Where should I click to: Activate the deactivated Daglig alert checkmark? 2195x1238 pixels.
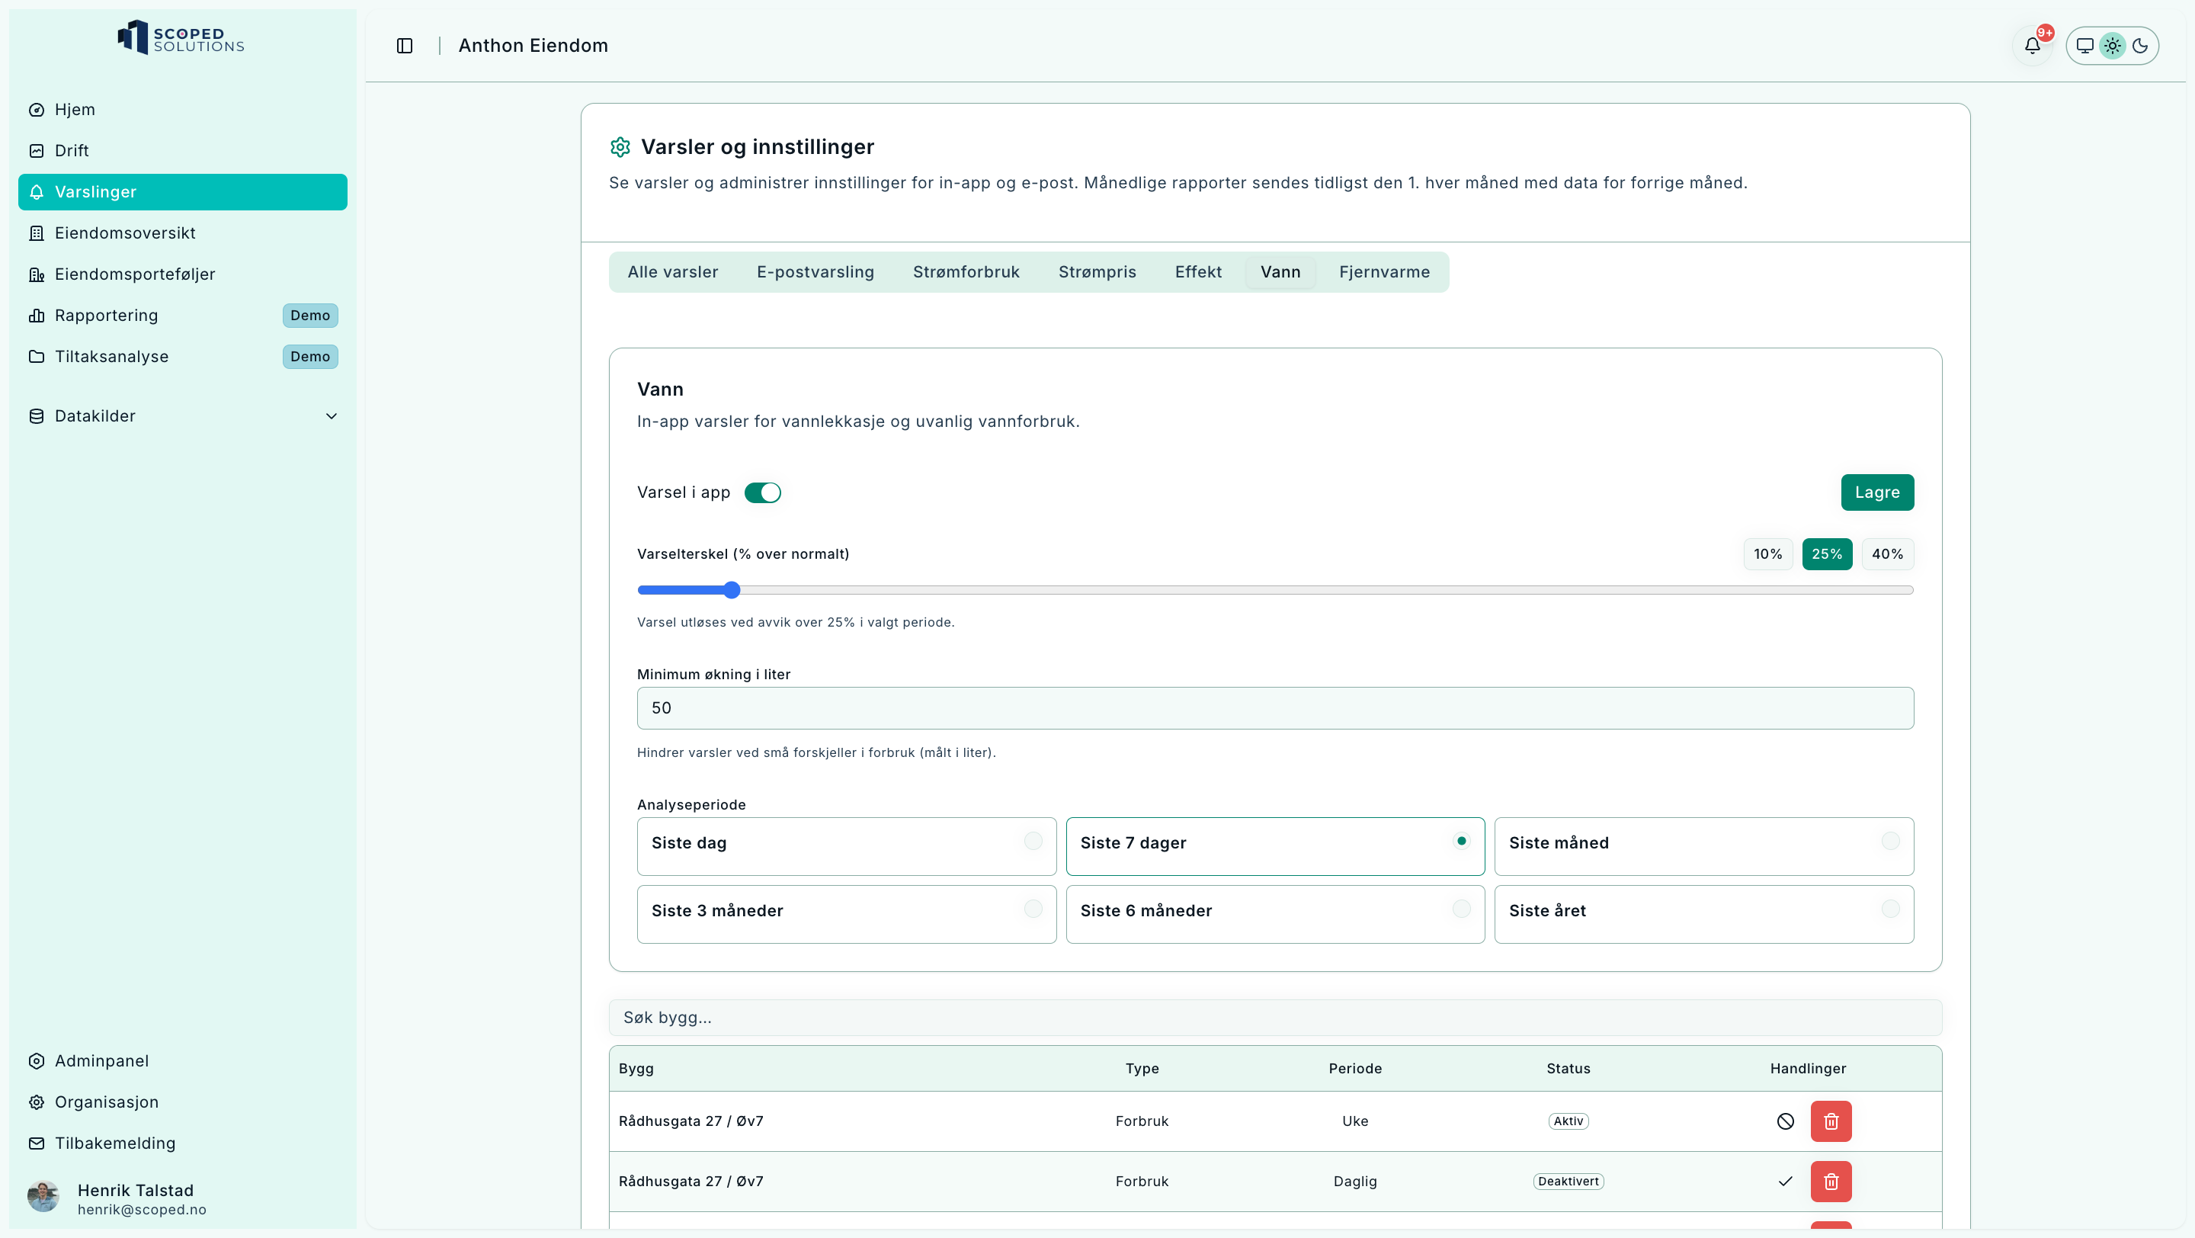pyautogui.click(x=1785, y=1182)
